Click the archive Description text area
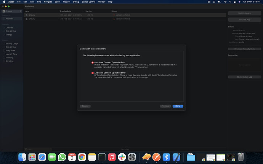The image size is (263, 164). (x=244, y=65)
